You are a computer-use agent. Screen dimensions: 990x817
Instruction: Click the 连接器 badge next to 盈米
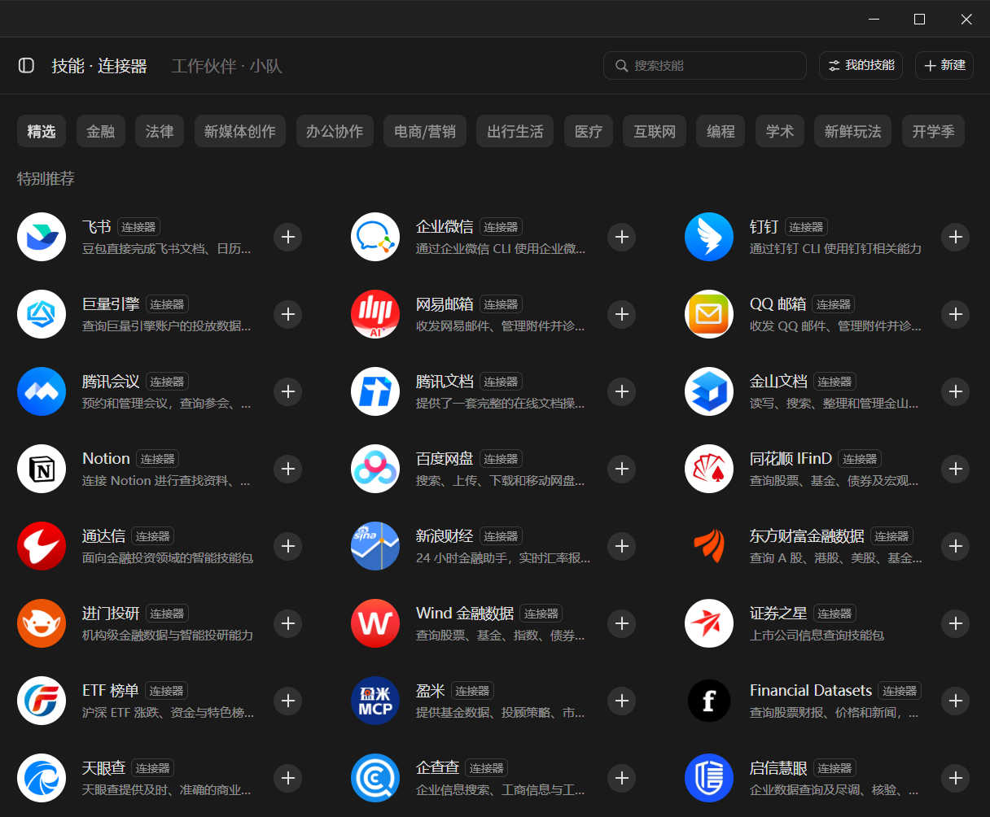pos(472,691)
